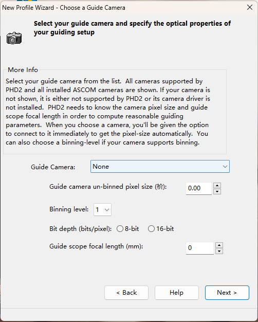
Task: Open the Guide Camera dropdown list
Action: click(160, 167)
